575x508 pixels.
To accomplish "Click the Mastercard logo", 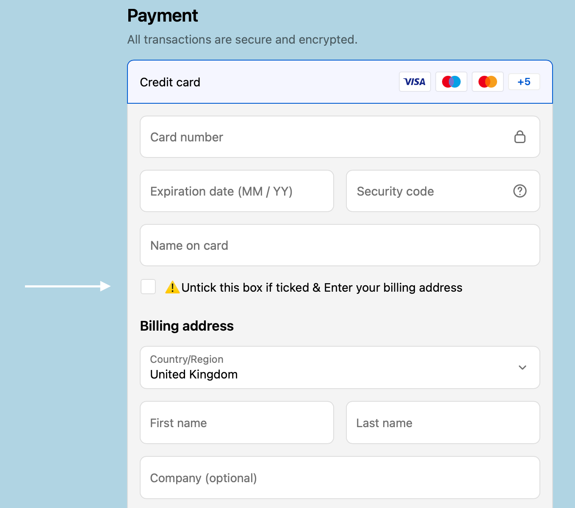I will [x=487, y=82].
